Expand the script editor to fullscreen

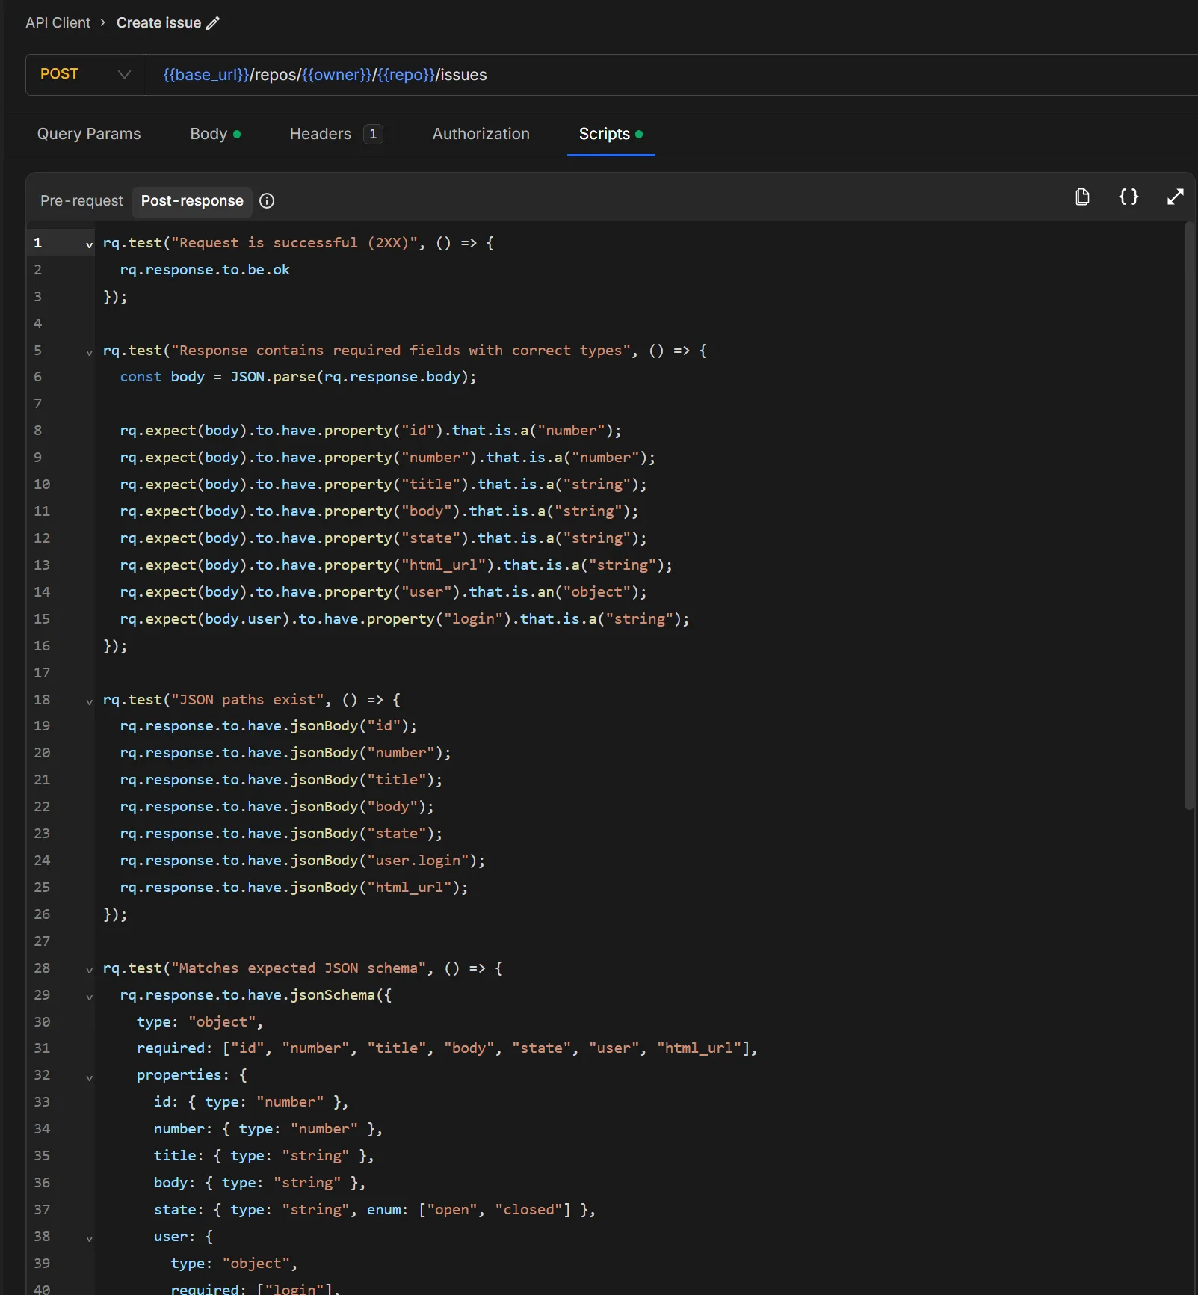[1176, 197]
